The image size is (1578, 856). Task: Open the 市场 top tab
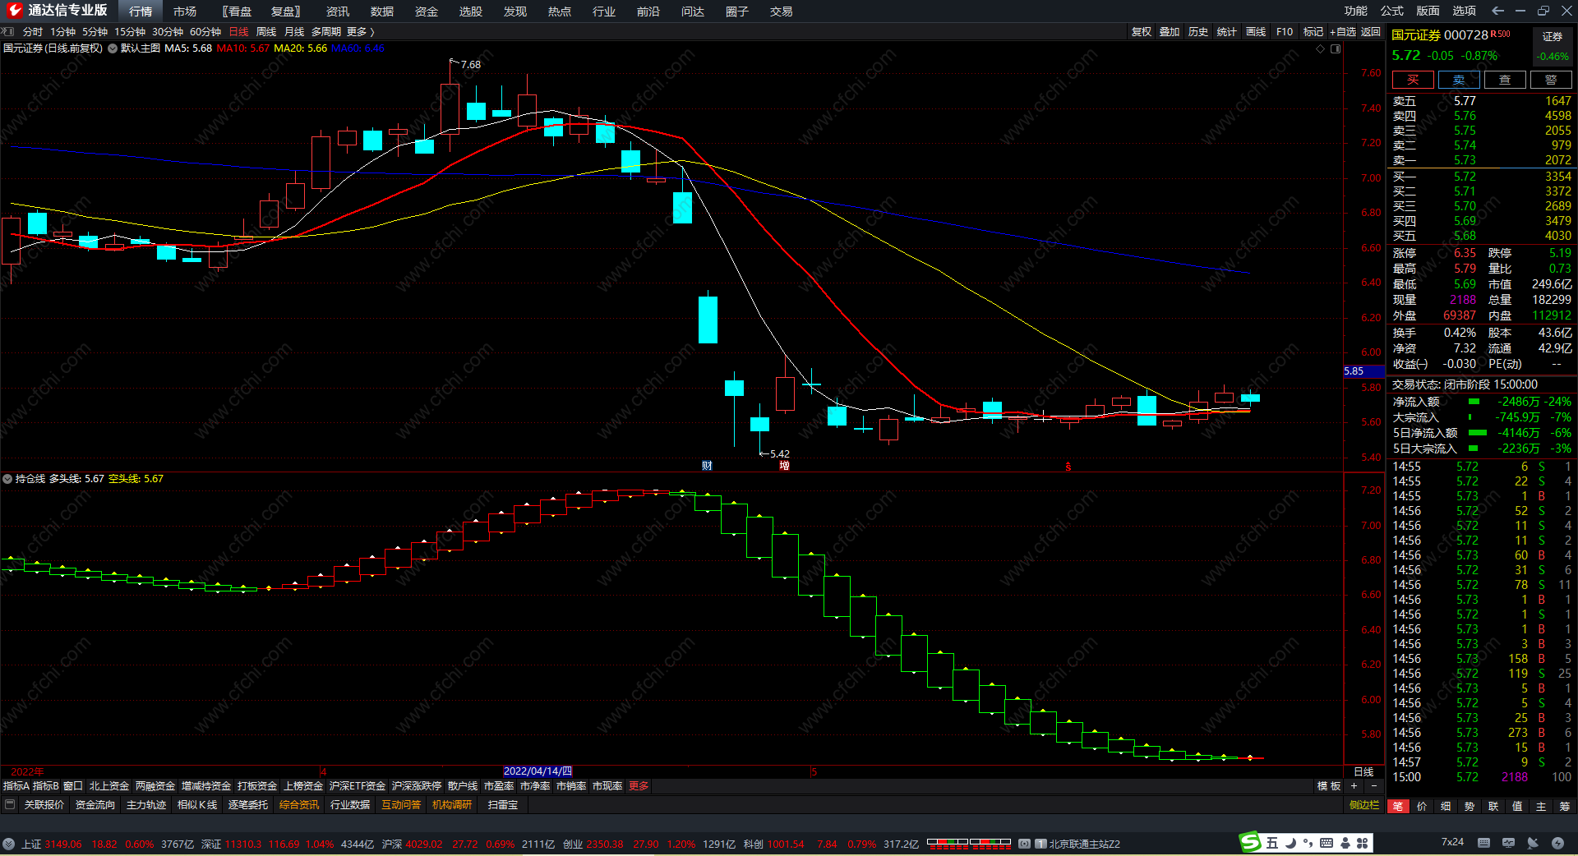click(x=185, y=11)
